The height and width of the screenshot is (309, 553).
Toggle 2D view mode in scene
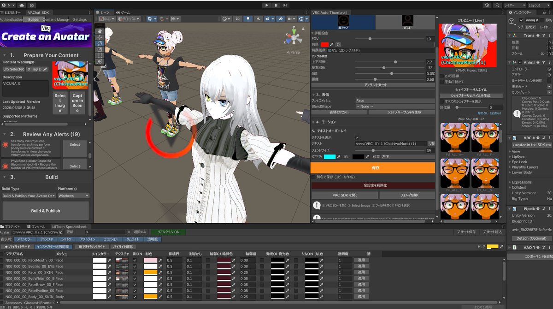tap(237, 19)
